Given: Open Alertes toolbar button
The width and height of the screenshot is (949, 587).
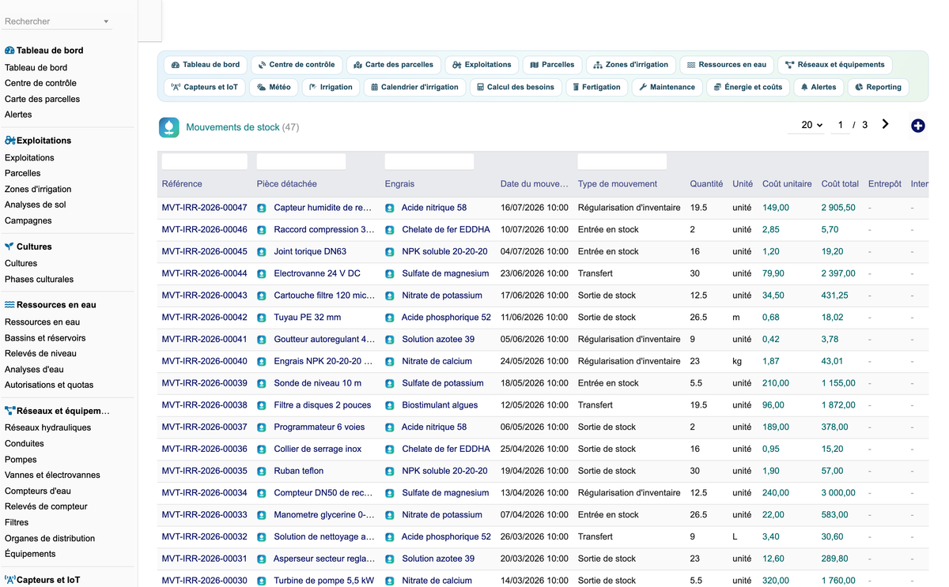Looking at the screenshot, I should 819,87.
